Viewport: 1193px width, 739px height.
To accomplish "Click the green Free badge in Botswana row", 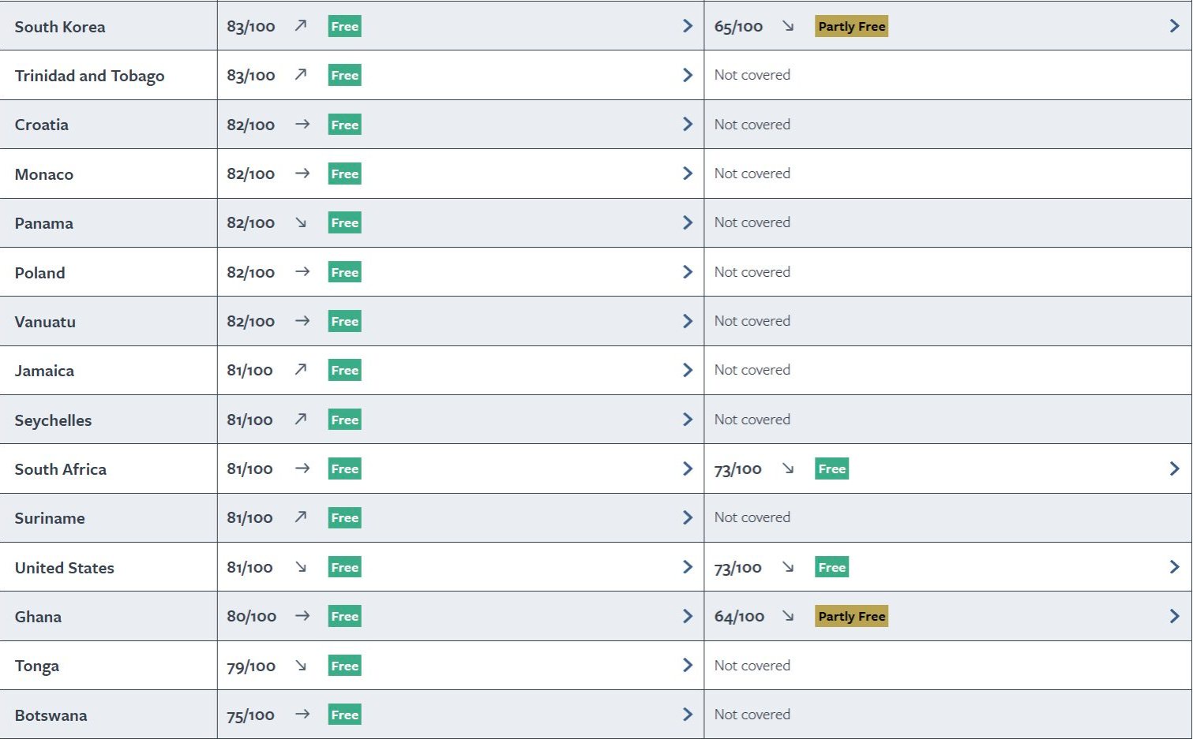I will click(344, 715).
